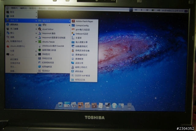Open the 編輯(E) menu in menu bar

23,8
